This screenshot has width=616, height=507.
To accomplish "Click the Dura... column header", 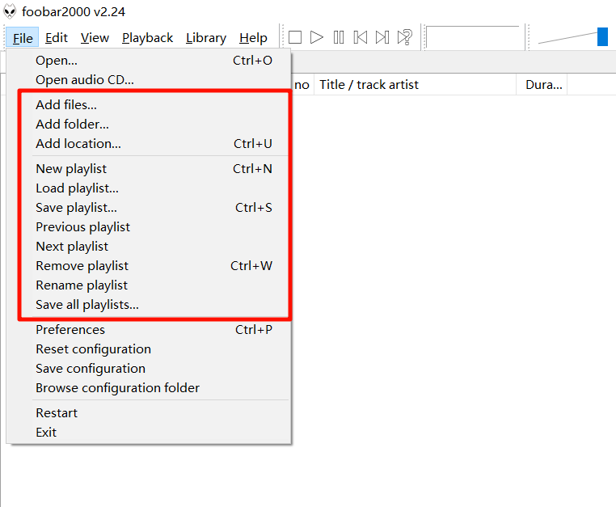I will 542,84.
